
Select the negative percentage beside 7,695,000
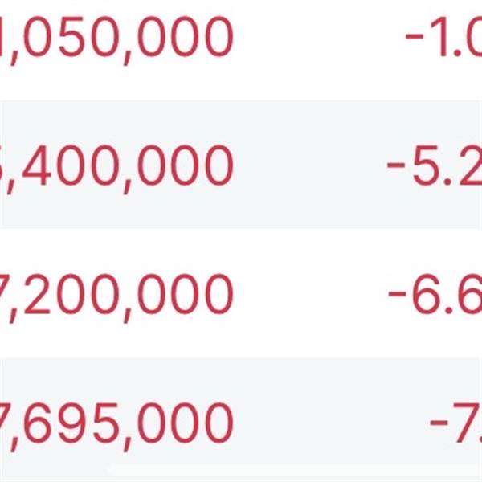click(x=455, y=423)
